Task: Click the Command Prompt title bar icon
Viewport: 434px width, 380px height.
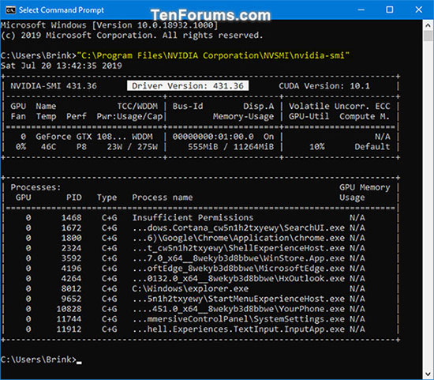Action: tap(10, 10)
